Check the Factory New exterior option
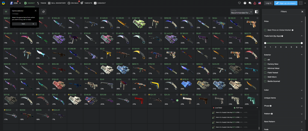The width and height of the screenshot is (308, 131). pos(265,64)
